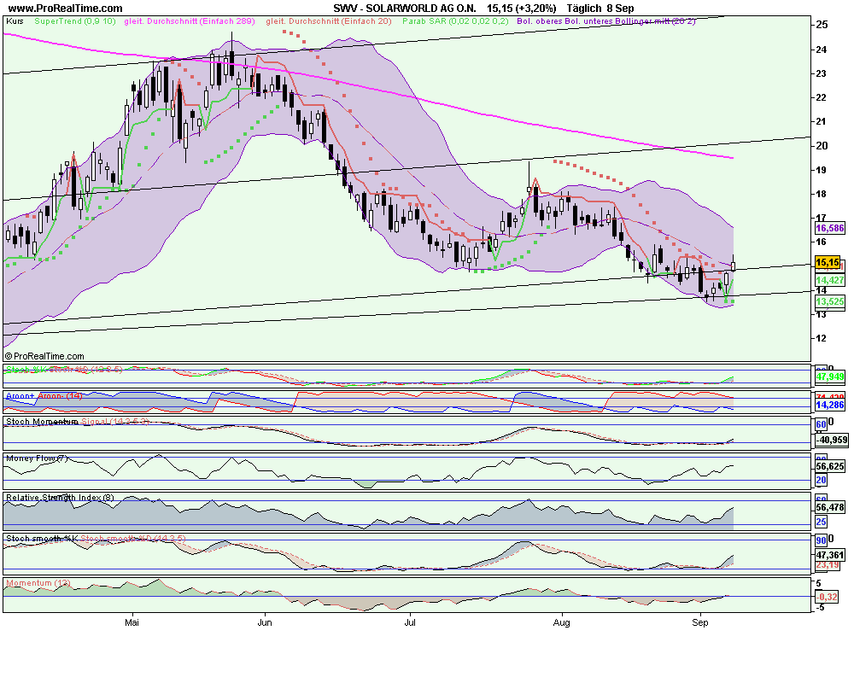Screen dimensions: 854x683
Task: Click the Money Flow indicator line panel
Action: (407, 471)
